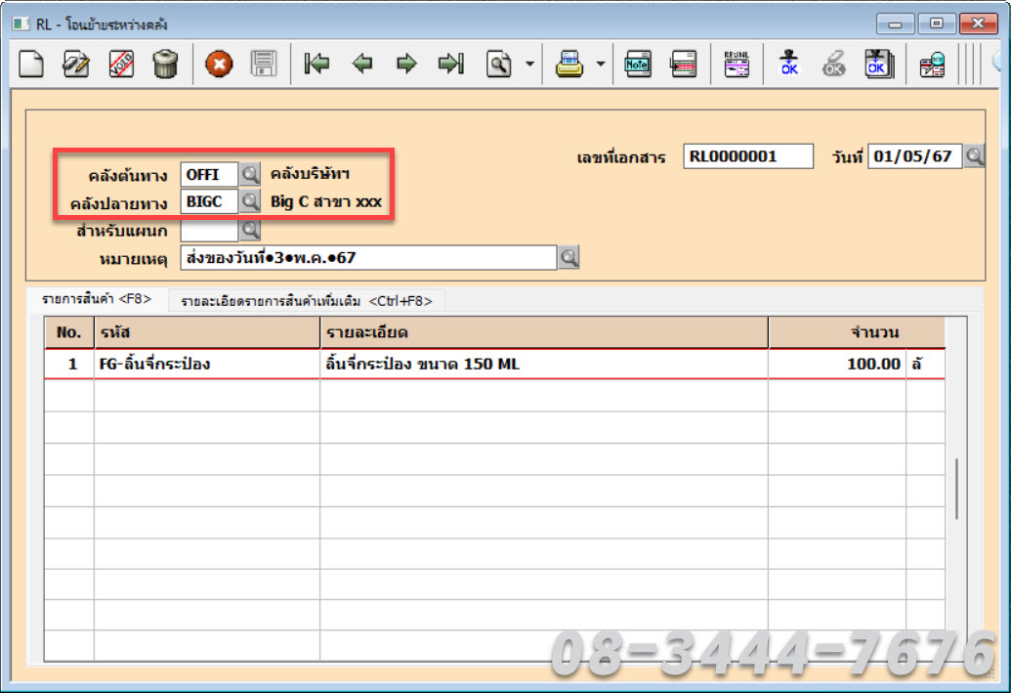The image size is (1011, 693).
Task: Look up source warehouse next to OFFI
Action: [x=249, y=174]
